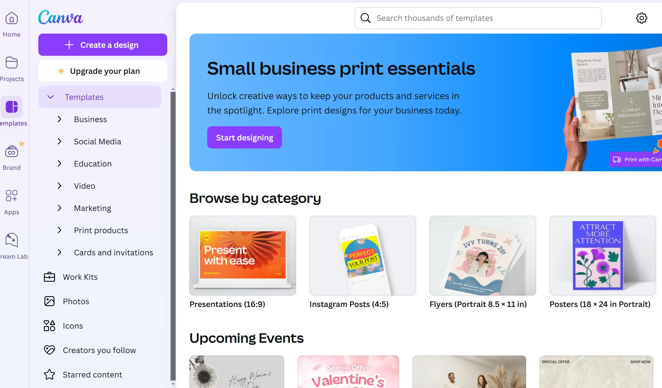The height and width of the screenshot is (388, 662).
Task: Collapse the Templates section
Action: [x=51, y=97]
